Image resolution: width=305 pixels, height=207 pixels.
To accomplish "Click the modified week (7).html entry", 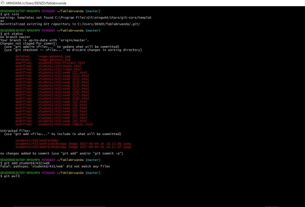I will pos(51,118).
